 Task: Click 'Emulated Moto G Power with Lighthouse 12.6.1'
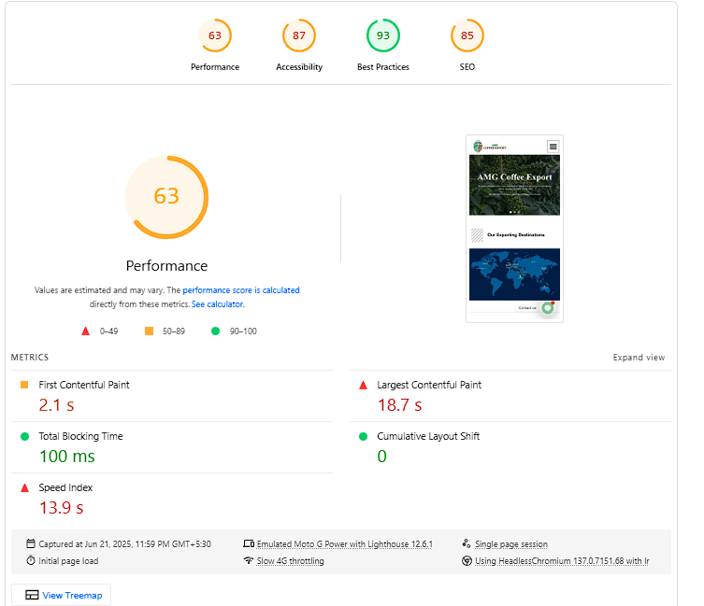[x=345, y=544]
